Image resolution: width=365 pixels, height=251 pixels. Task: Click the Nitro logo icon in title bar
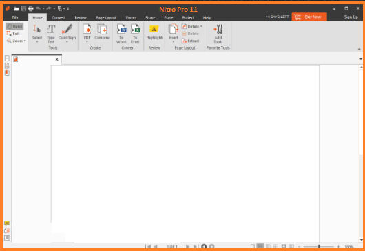click(8, 9)
